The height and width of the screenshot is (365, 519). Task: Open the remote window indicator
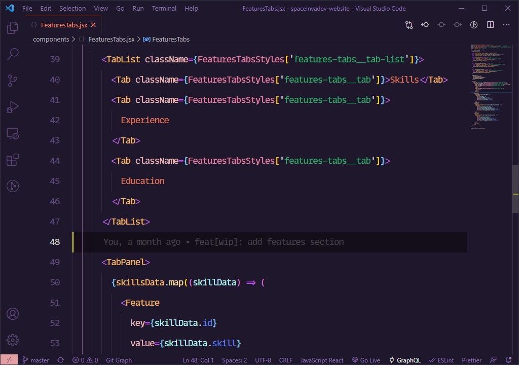(x=9, y=360)
